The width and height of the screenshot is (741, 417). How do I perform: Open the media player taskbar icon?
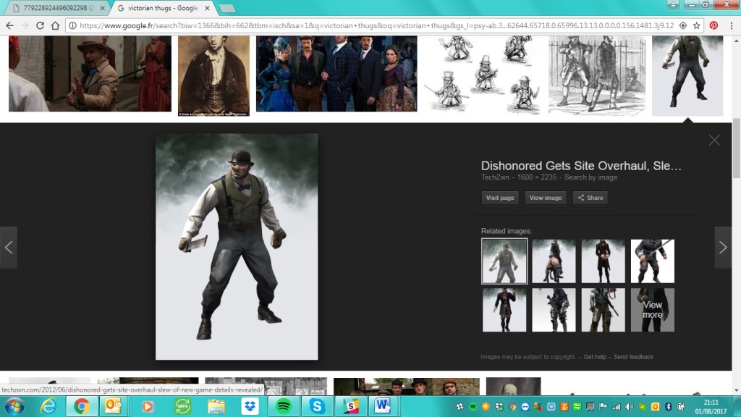148,407
